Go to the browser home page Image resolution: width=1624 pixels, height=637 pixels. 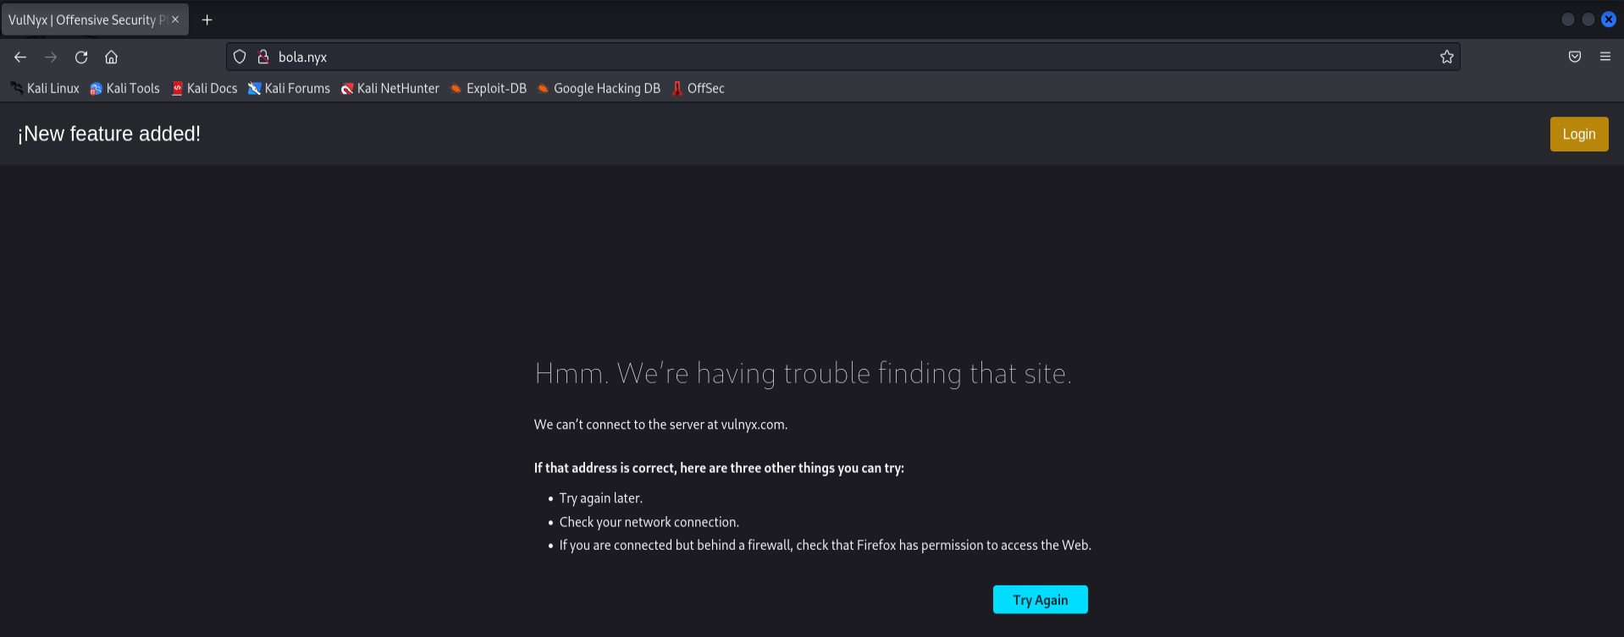[x=111, y=57]
